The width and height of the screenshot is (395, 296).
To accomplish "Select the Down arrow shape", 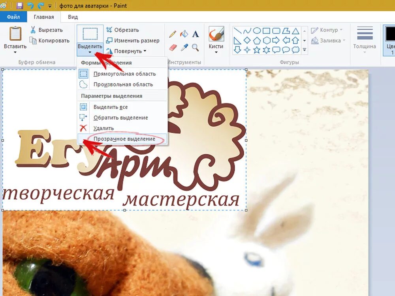I will pos(237,50).
